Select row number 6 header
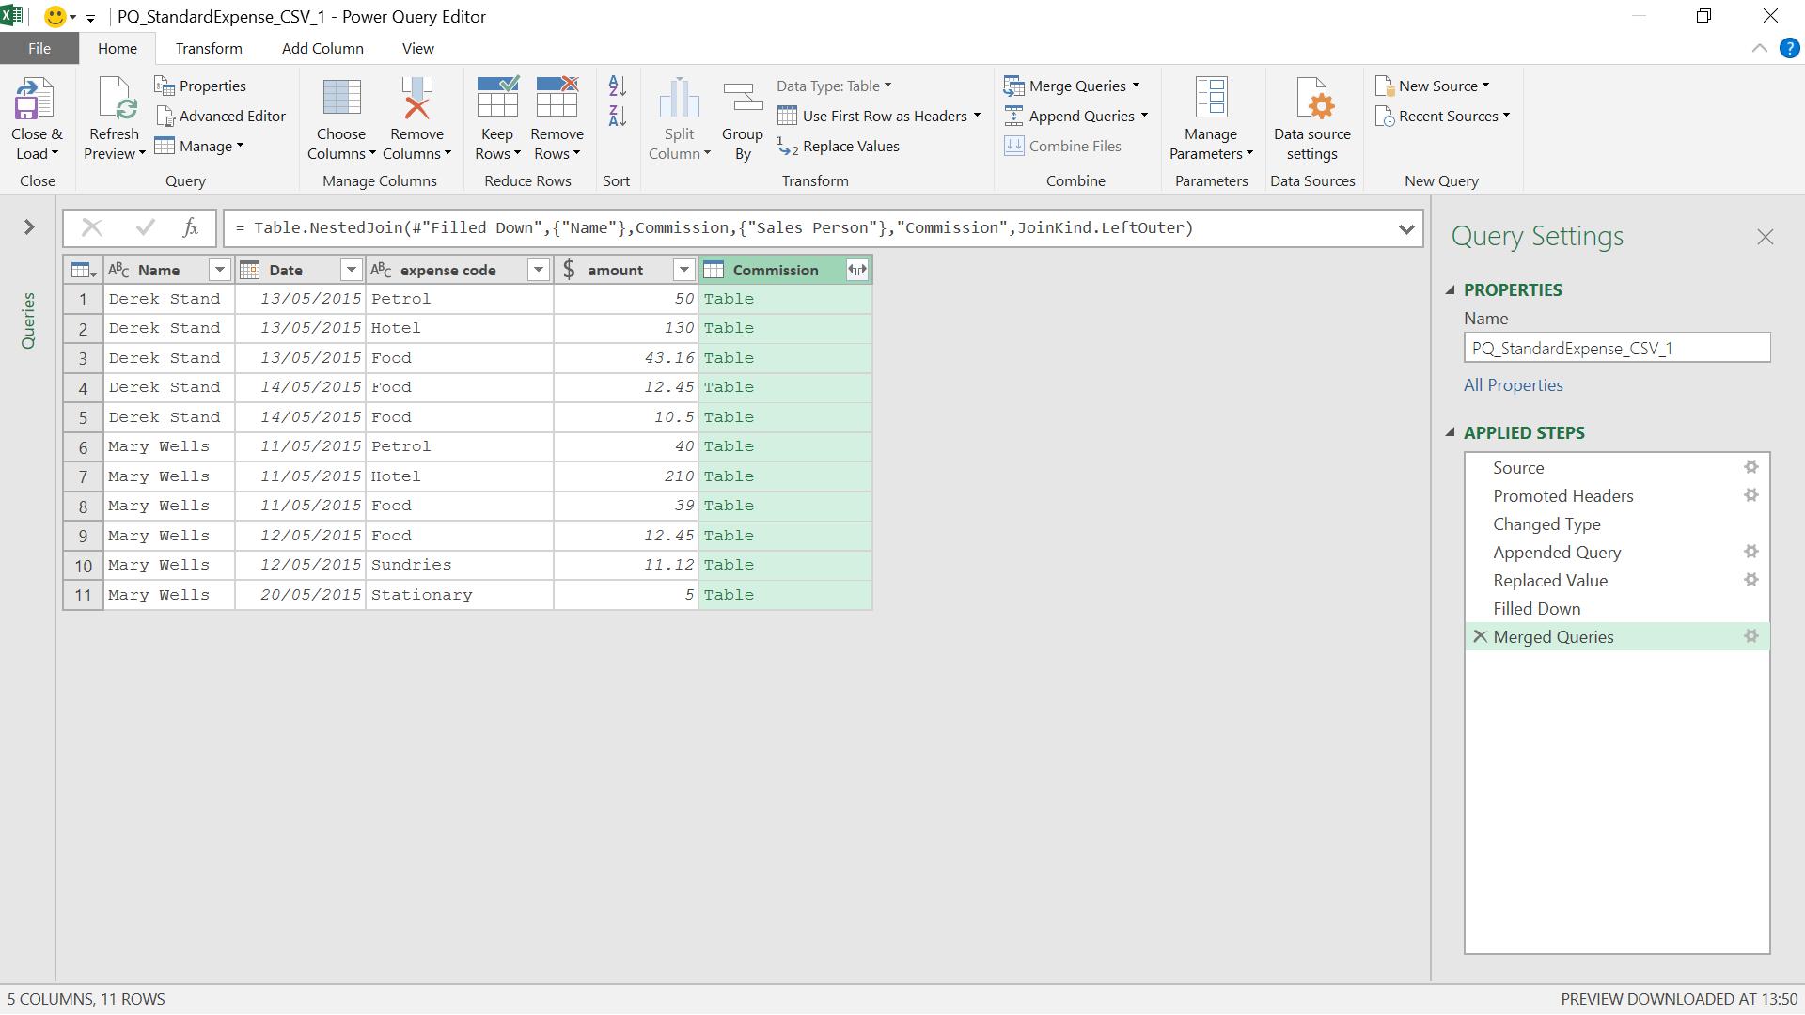Image resolution: width=1805 pixels, height=1015 pixels. (x=83, y=447)
